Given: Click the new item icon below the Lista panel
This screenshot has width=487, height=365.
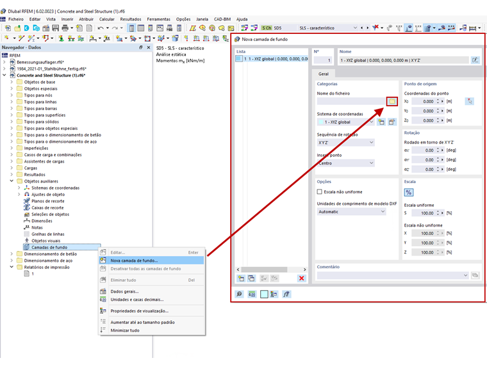Looking at the screenshot, I should (241, 278).
